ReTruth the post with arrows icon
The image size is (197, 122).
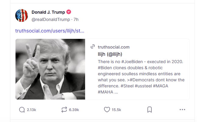point(64,110)
